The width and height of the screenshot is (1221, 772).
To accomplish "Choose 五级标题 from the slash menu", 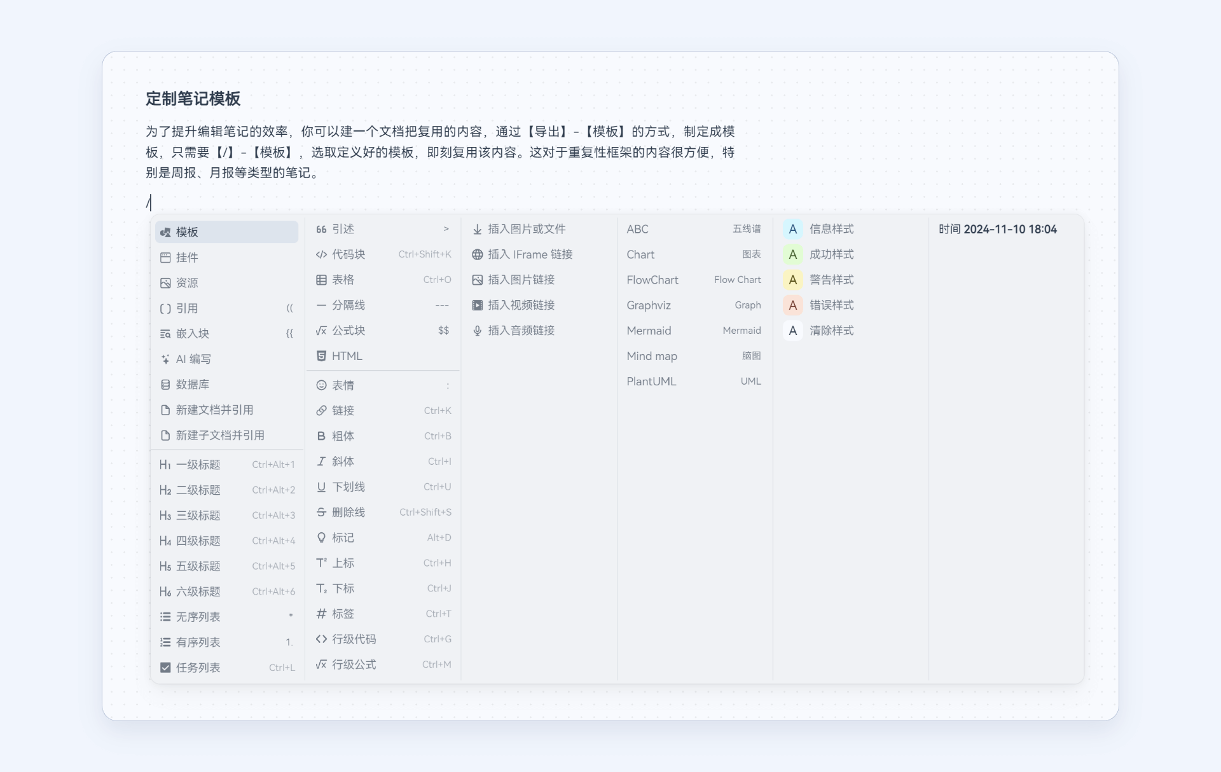I will [226, 567].
